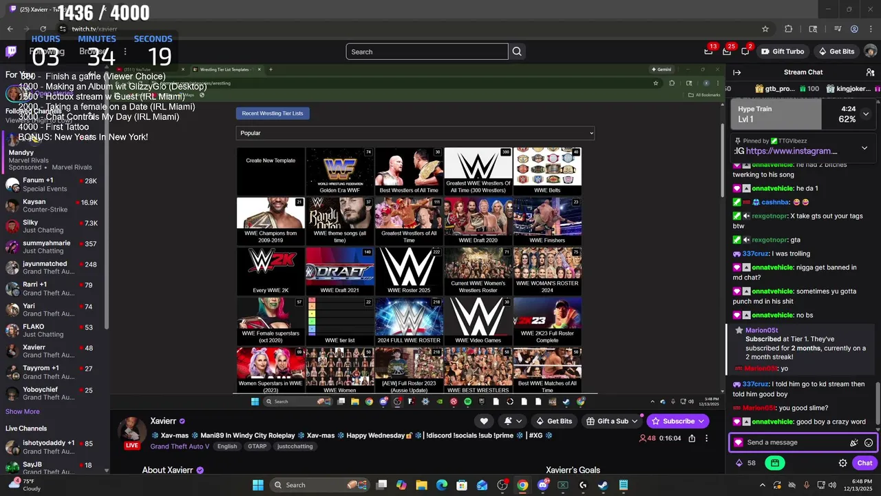
Task: Open Discord from the Windows taskbar
Action: (542, 485)
